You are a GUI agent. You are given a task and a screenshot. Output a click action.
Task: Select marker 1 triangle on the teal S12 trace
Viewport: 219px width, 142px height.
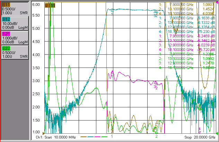coord(112,10)
